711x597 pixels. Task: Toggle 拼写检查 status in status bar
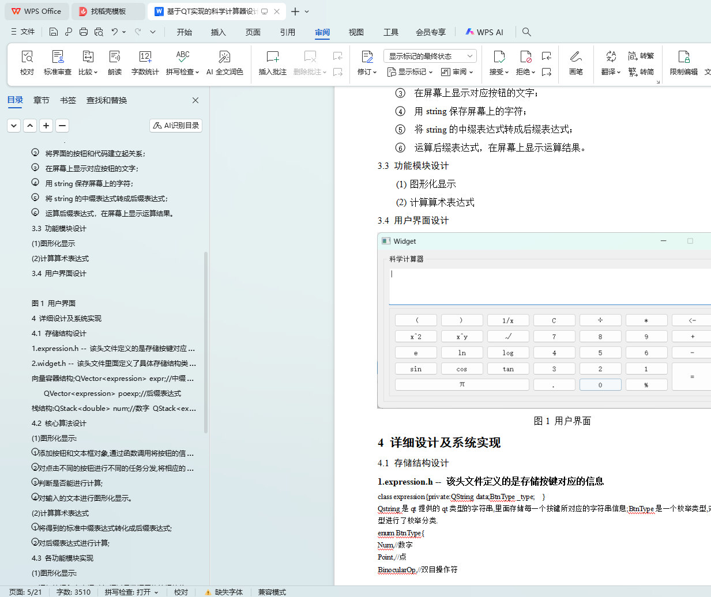click(x=131, y=592)
